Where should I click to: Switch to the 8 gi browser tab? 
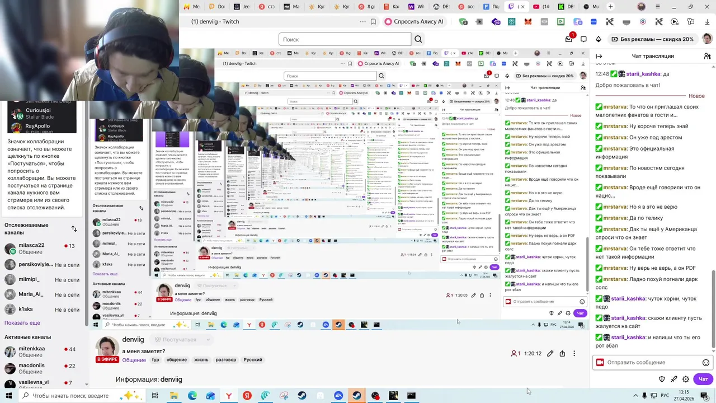click(x=367, y=7)
